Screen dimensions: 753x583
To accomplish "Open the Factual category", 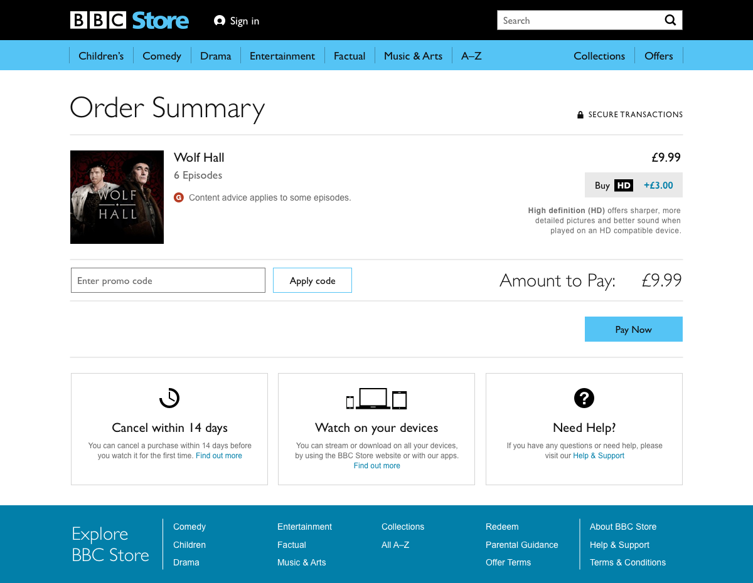I will point(350,56).
